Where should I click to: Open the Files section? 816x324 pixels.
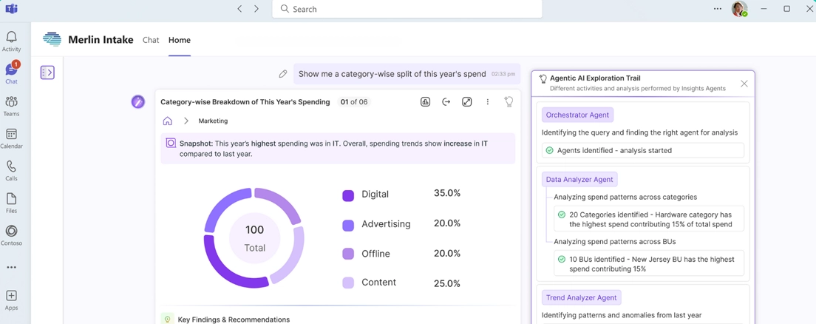tap(11, 203)
